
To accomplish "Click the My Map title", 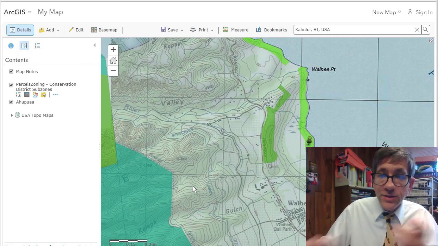I will pyautogui.click(x=50, y=12).
